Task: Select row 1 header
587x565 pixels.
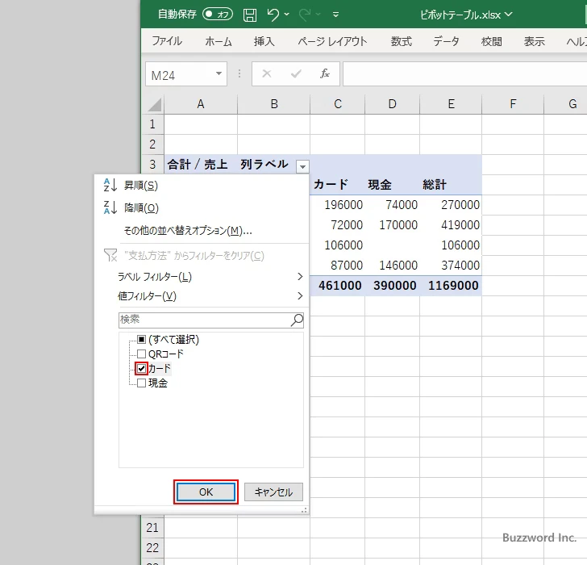Action: [x=152, y=124]
